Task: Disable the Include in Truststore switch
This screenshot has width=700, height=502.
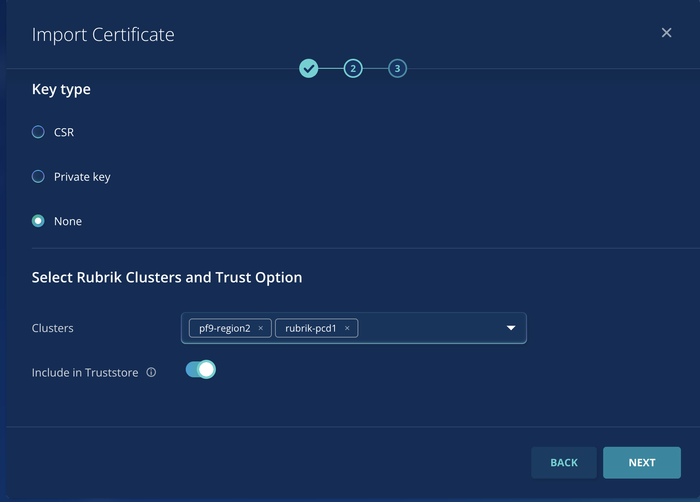Action: (201, 369)
